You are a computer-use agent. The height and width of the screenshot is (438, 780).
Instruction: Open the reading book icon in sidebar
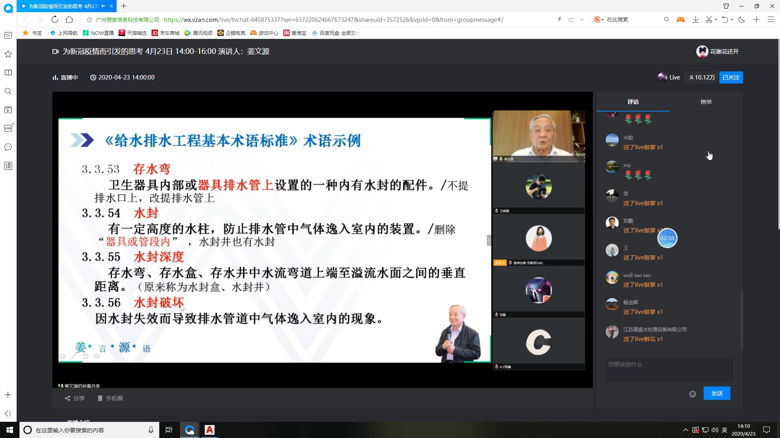(8, 73)
